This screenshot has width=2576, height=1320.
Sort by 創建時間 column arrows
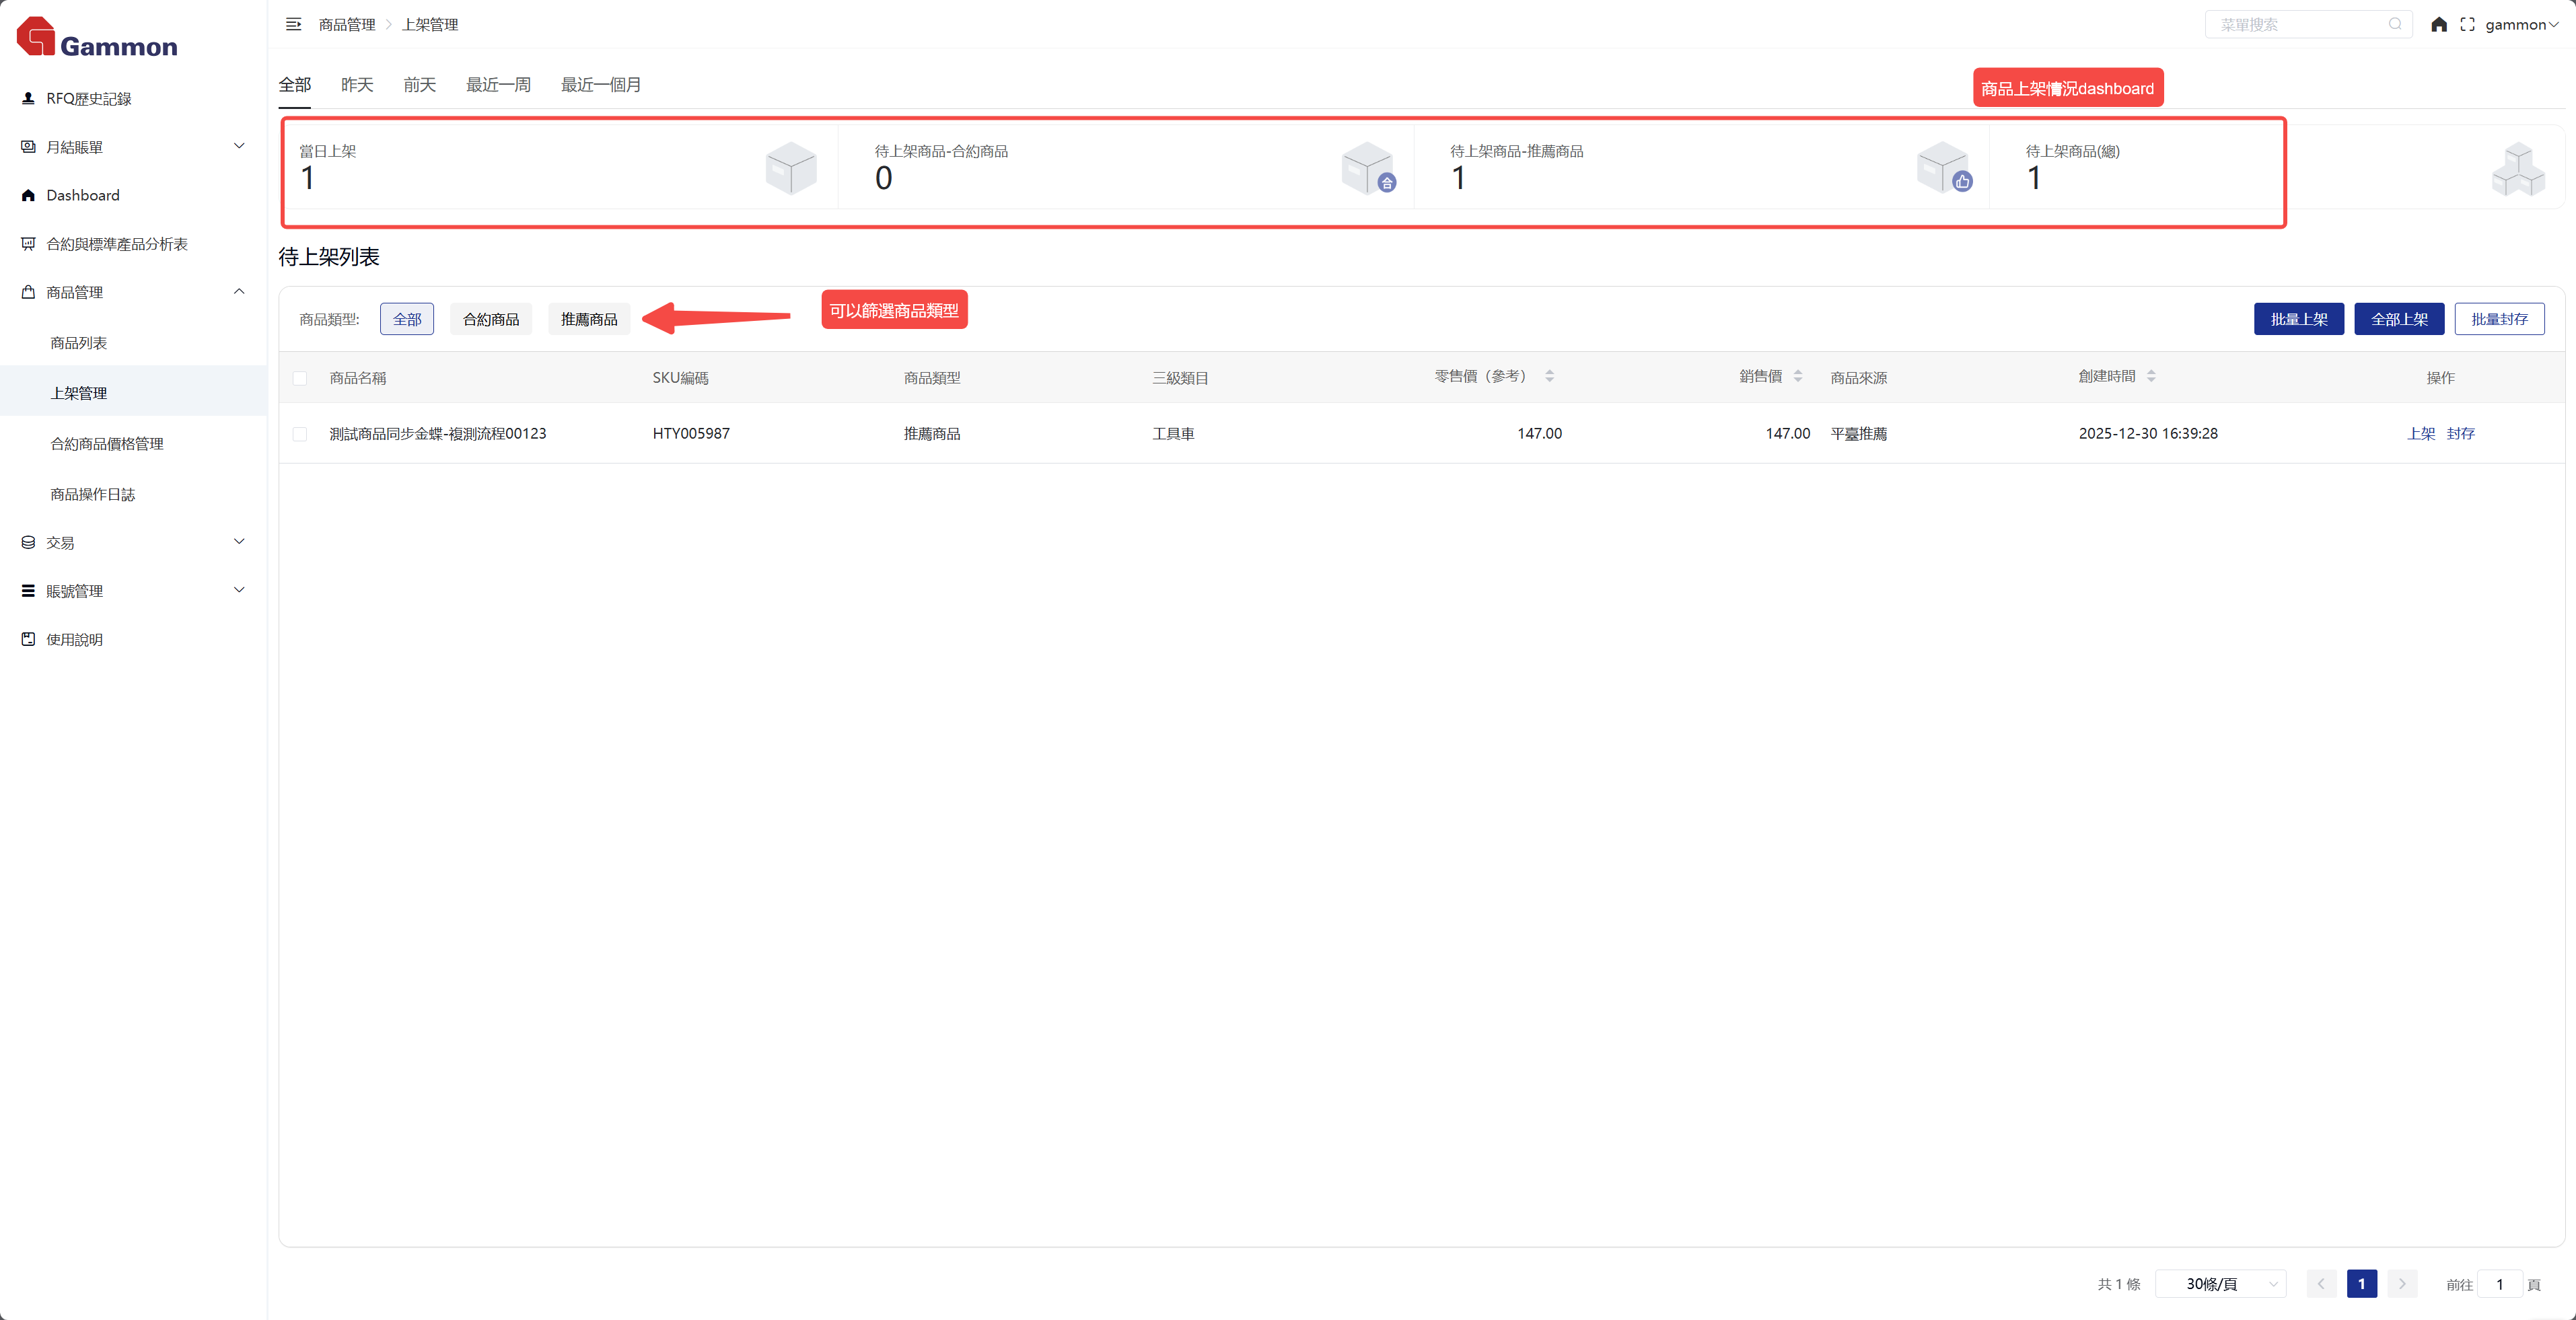coord(2151,376)
